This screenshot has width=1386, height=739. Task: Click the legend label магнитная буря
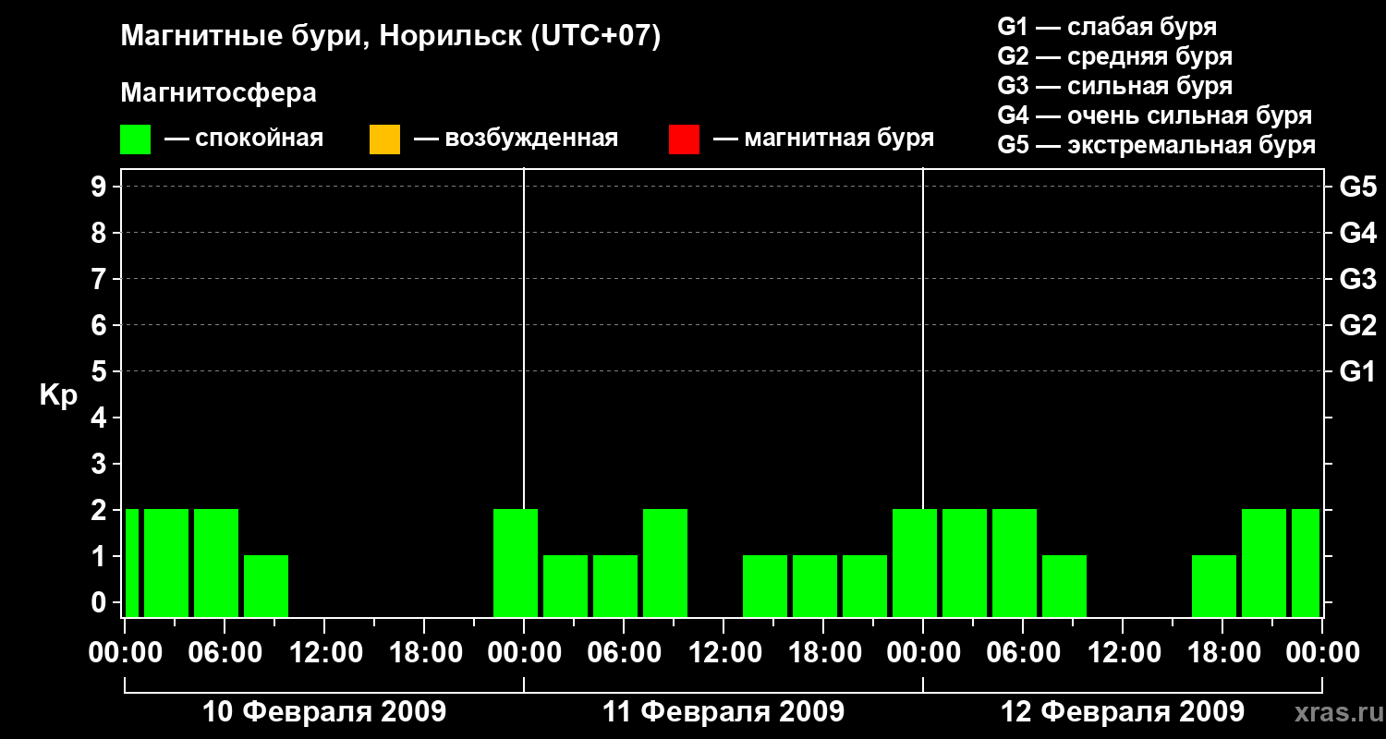tap(839, 139)
